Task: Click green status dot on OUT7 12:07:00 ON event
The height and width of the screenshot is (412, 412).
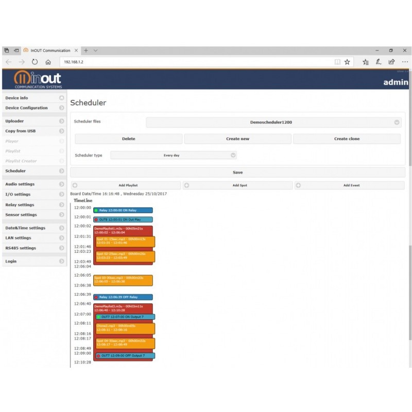Action: [x=99, y=317]
